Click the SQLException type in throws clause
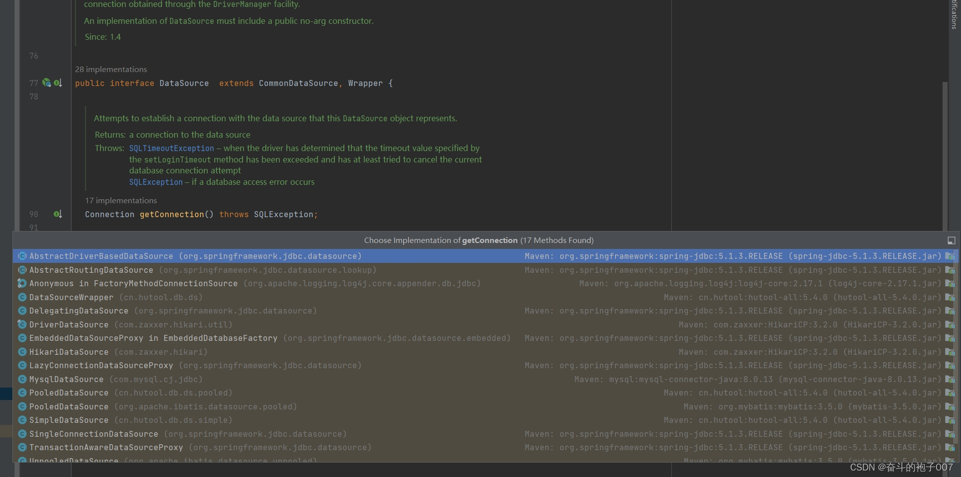The width and height of the screenshot is (961, 477). tap(283, 214)
